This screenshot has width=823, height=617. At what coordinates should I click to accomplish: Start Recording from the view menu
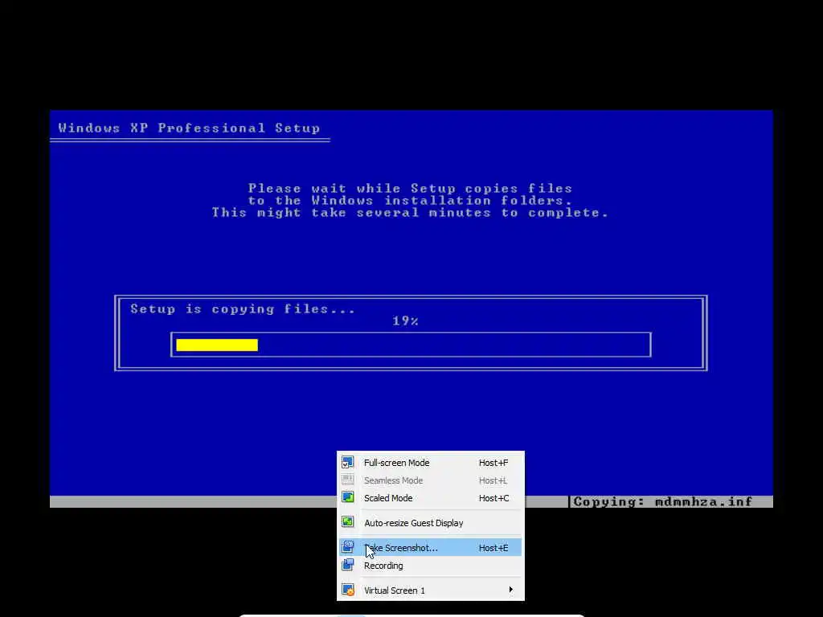coord(431,566)
